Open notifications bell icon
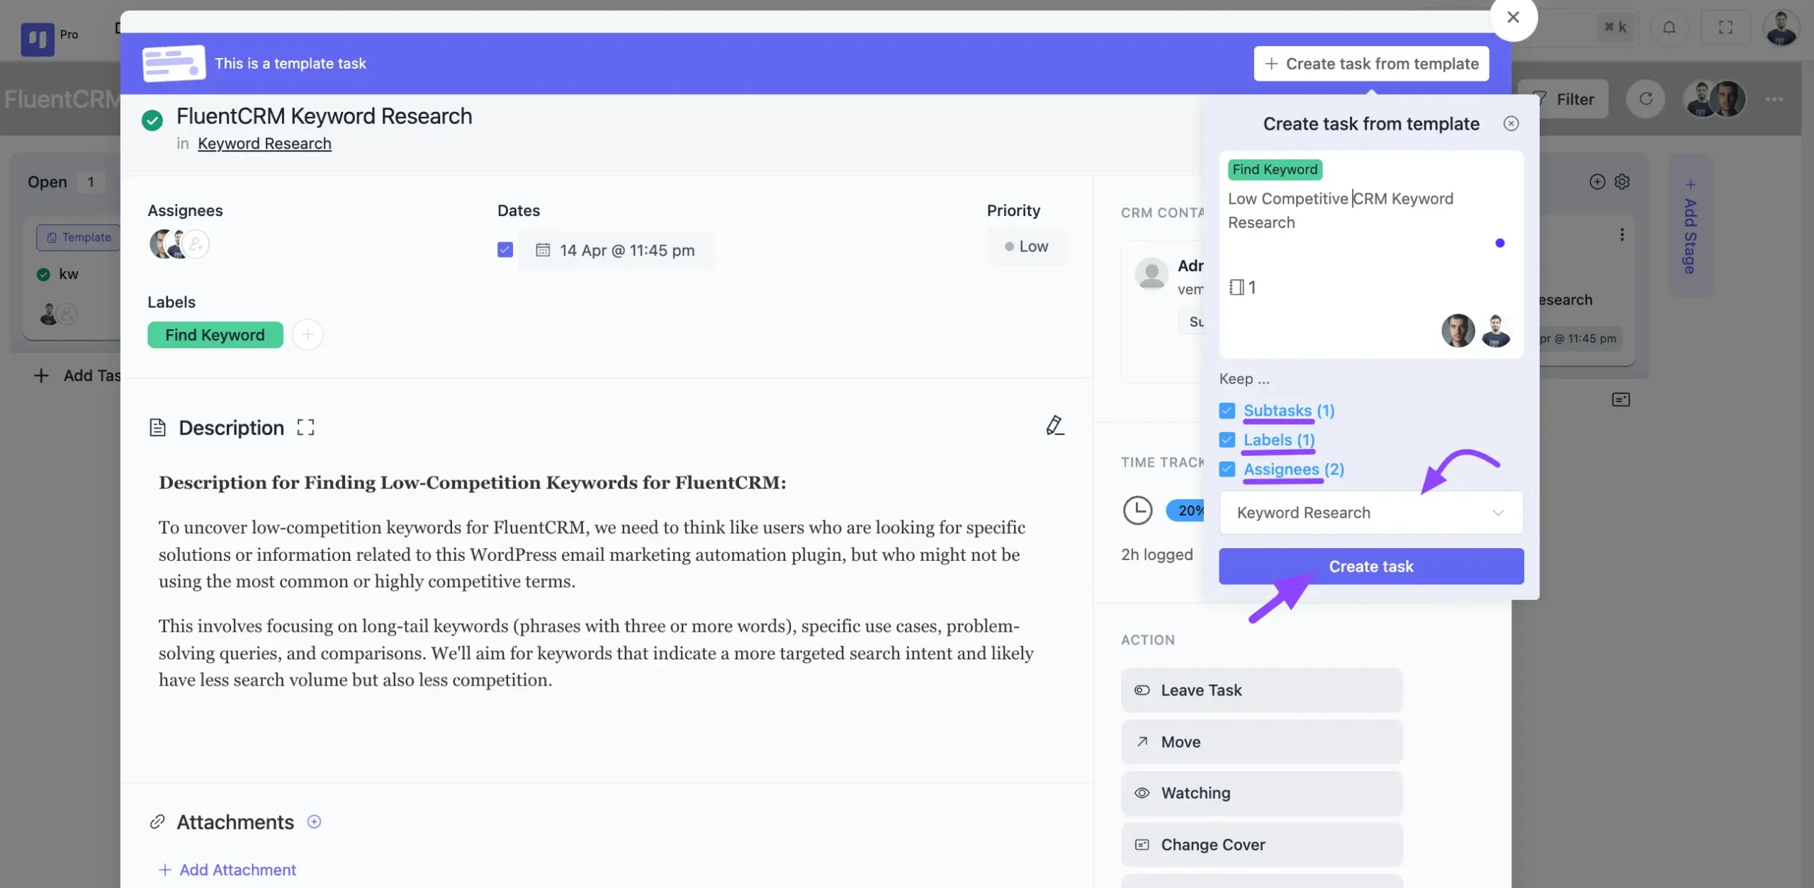This screenshot has height=888, width=1814. [1669, 28]
